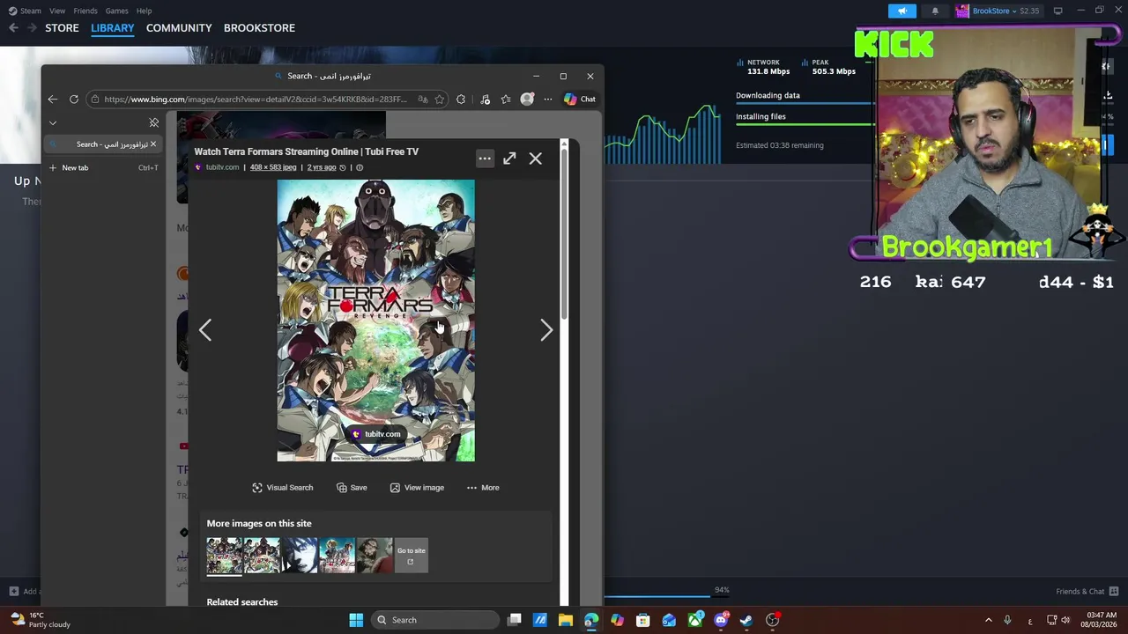Click the browser back arrow in Edge
The width and height of the screenshot is (1128, 634).
[53, 100]
